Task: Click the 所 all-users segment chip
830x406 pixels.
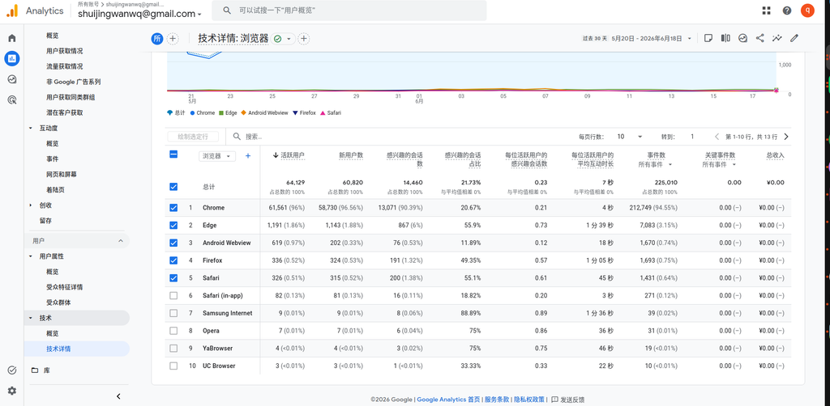Action: pyautogui.click(x=157, y=39)
